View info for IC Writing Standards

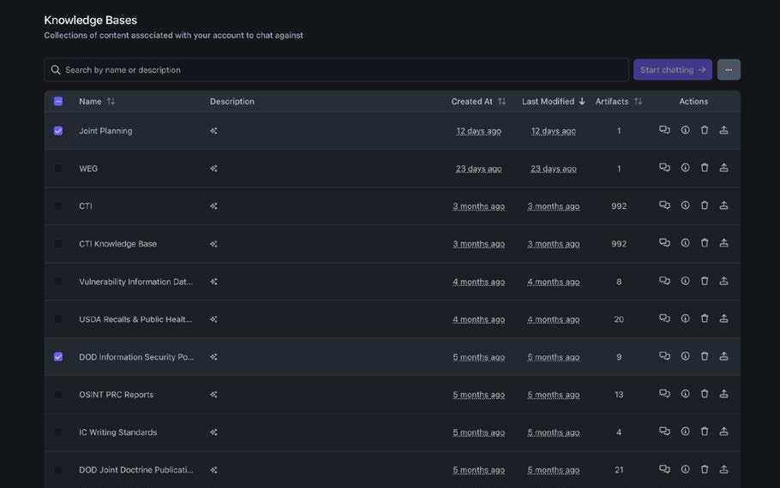[x=685, y=431]
